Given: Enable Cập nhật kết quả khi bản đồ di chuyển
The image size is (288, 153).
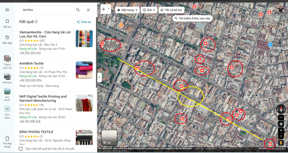Looking at the screenshot, I should click(21, 148).
